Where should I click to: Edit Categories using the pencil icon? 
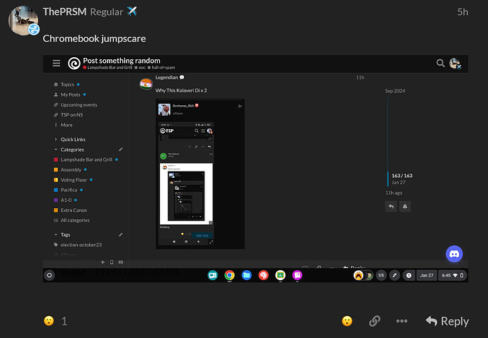coord(120,150)
